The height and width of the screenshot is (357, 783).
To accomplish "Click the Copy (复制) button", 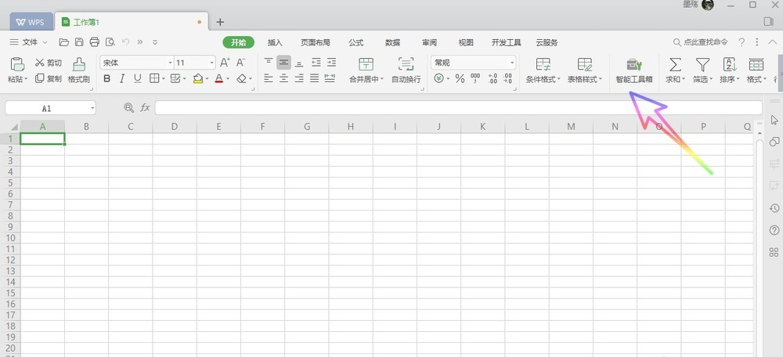I will coord(49,78).
